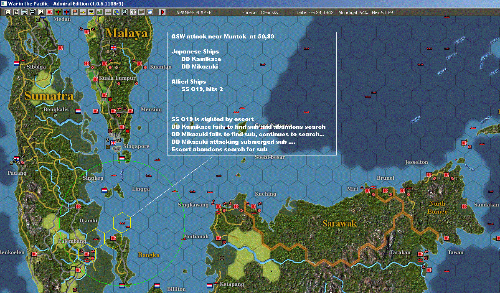Select the Japanese base icon at Kuala Lumpur
500x293 pixels.
click(95, 79)
